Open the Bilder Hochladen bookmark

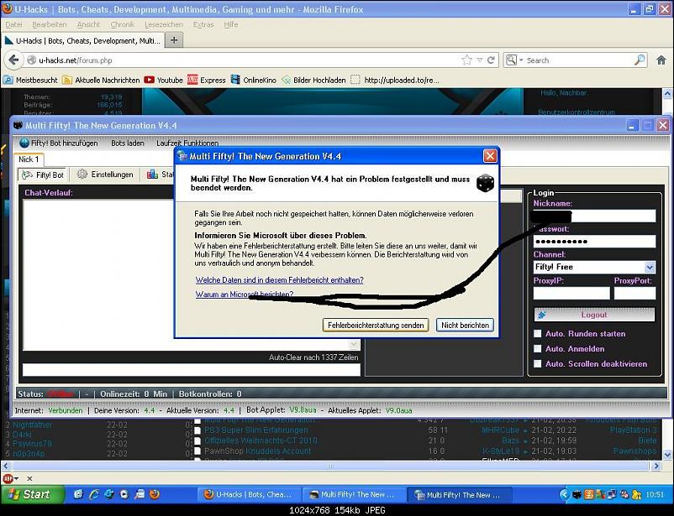click(x=313, y=80)
